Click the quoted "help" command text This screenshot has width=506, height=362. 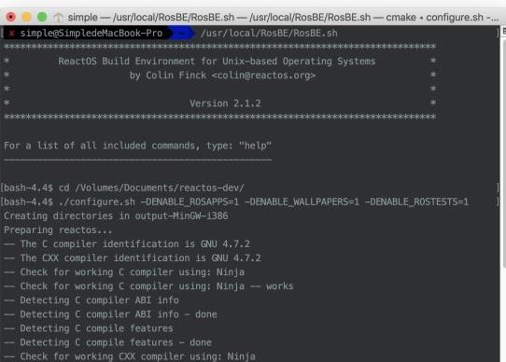pos(255,146)
